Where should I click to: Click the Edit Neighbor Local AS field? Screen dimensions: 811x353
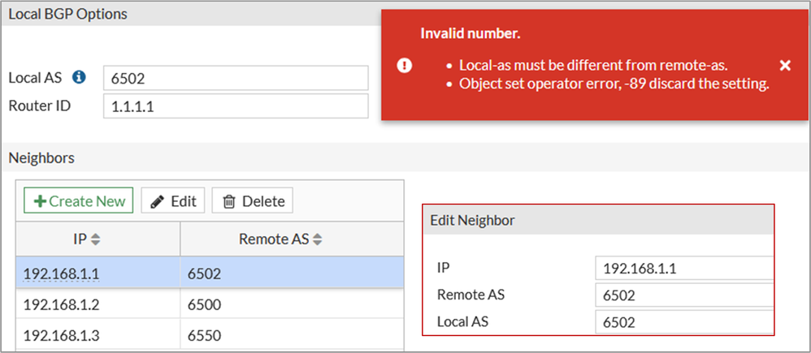[684, 322]
